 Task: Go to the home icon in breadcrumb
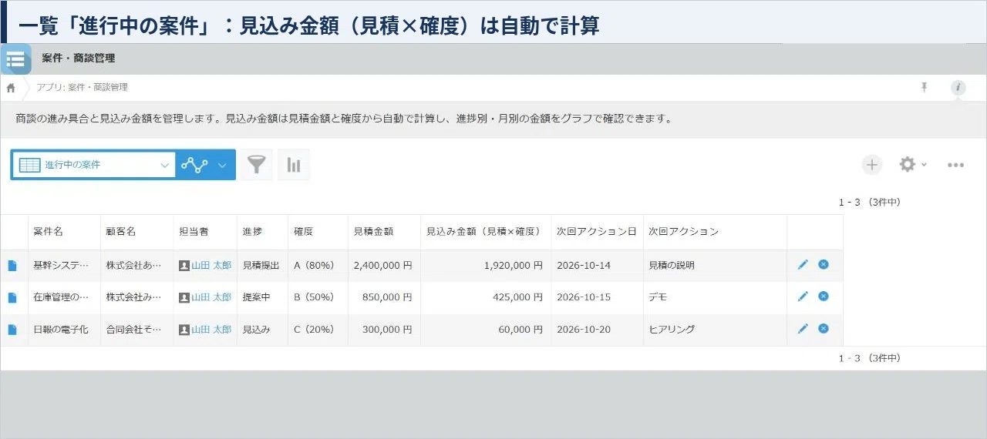(x=11, y=88)
